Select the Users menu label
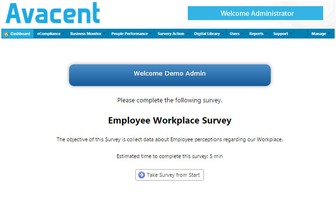 [x=235, y=34]
